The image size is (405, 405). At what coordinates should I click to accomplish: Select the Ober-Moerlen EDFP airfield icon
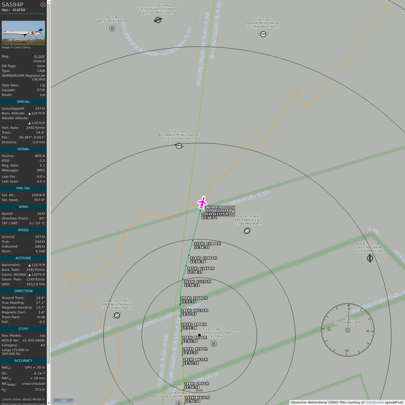247,231
